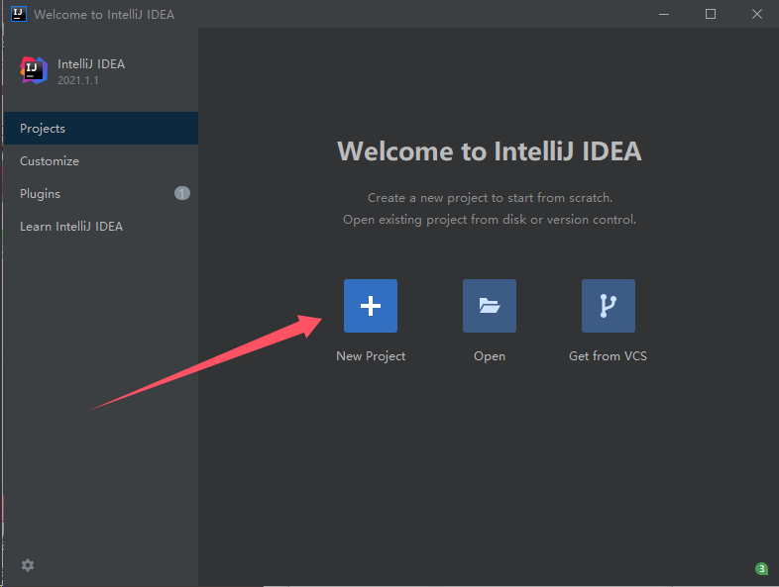Switch to the Customize tab

(x=50, y=161)
